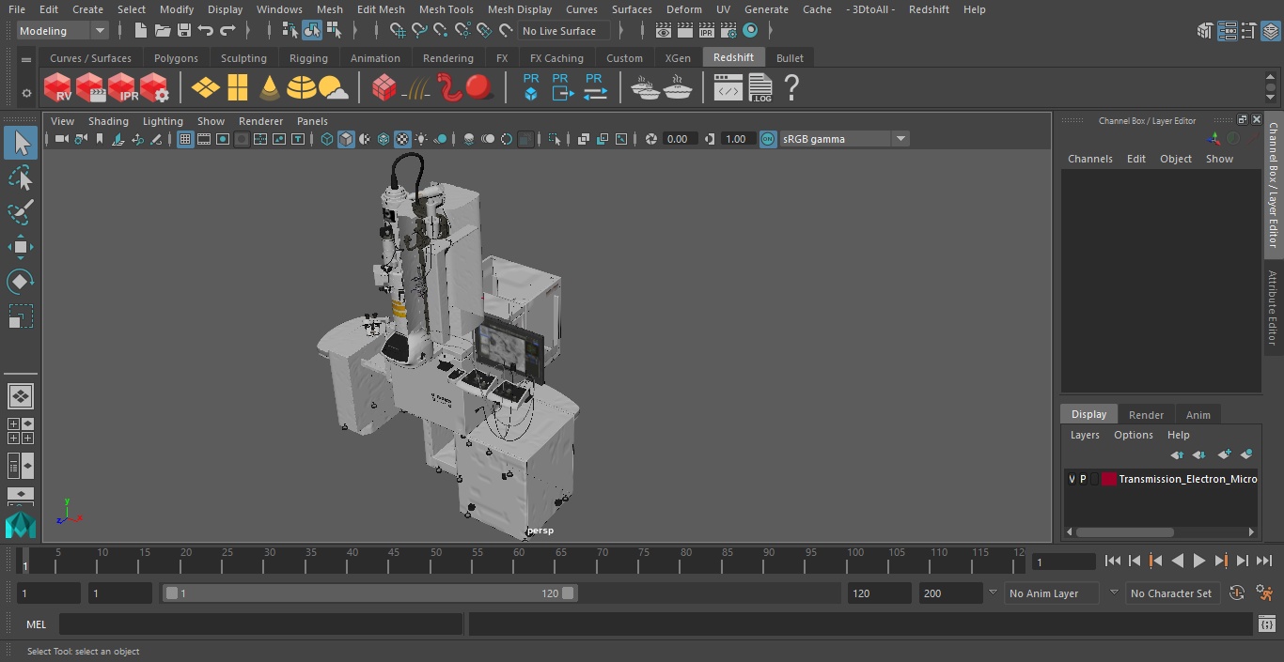Open the Mesh Tools menu

pyautogui.click(x=446, y=9)
